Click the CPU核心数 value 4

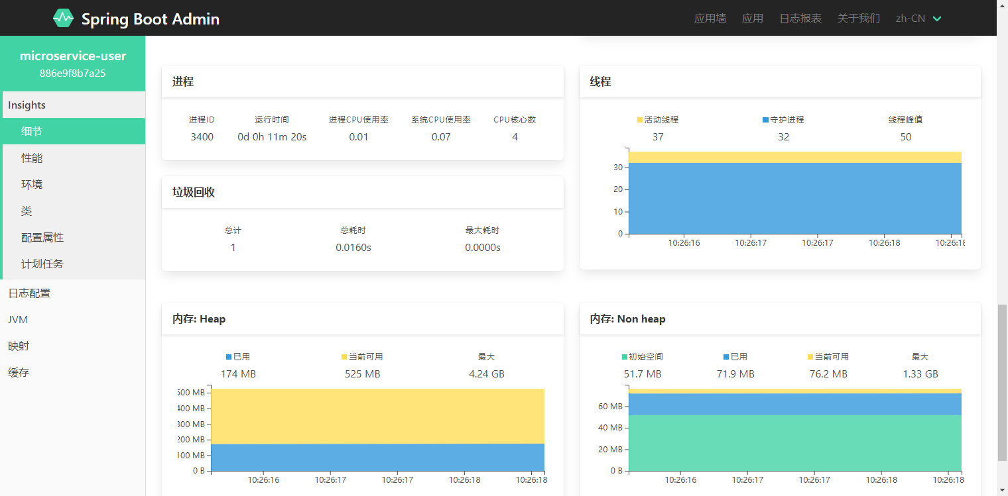point(515,137)
